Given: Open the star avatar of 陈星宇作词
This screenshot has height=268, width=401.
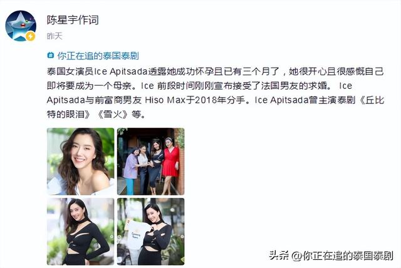Looking at the screenshot, I should point(21,26).
